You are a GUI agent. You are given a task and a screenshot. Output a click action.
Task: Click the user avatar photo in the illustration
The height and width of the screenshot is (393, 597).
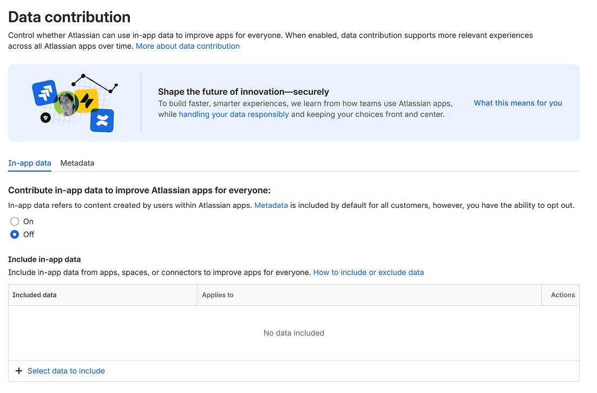(66, 103)
